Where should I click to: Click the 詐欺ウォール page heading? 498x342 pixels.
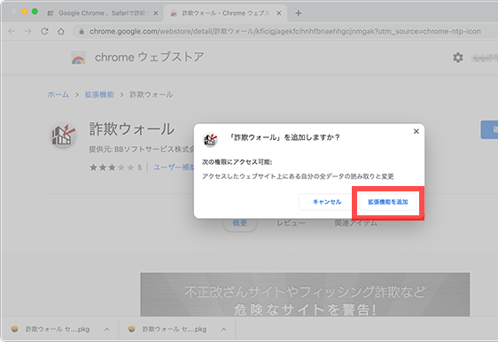pos(132,129)
